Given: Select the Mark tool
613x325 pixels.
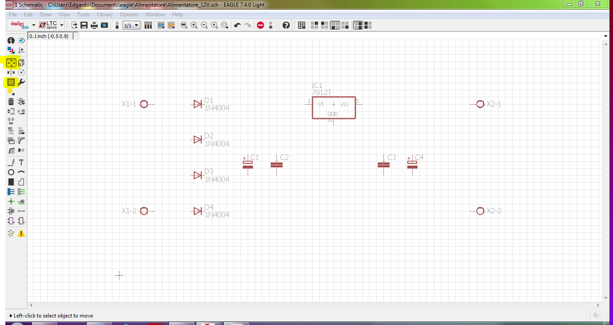Looking at the screenshot, I should 21,50.
